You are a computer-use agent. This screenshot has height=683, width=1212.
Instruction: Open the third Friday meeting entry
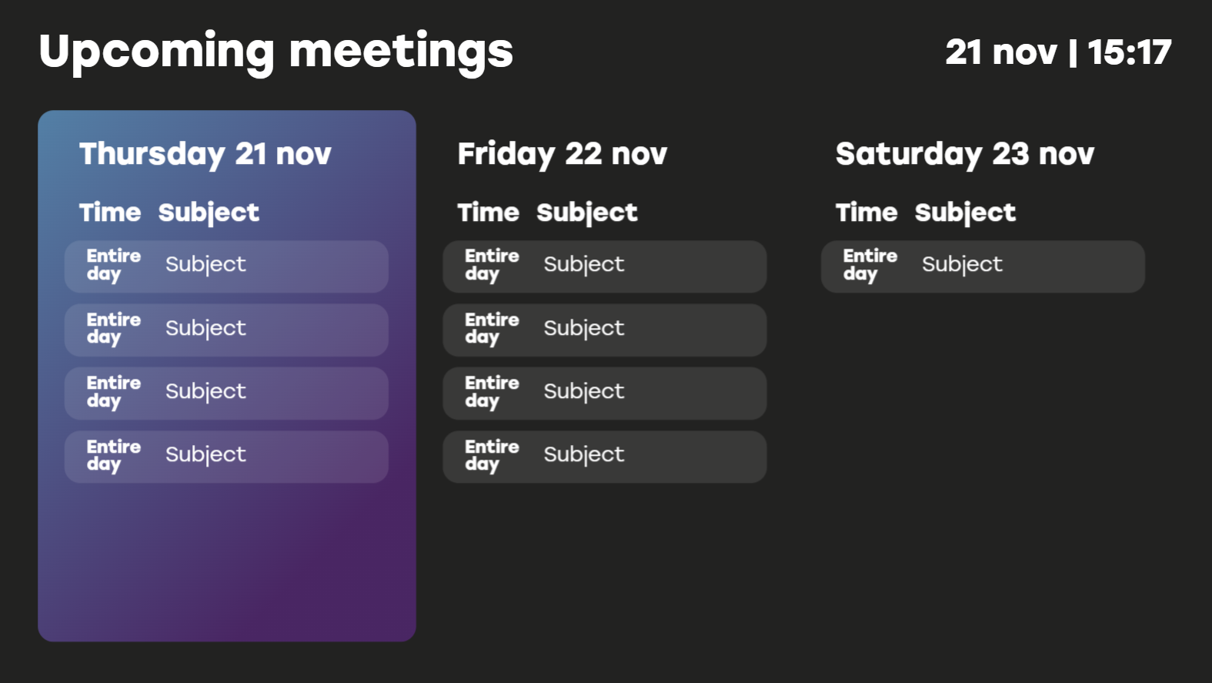click(605, 393)
